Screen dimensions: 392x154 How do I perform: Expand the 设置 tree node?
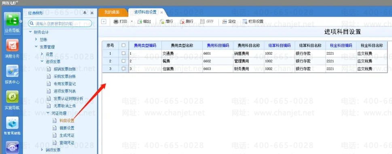pos(42,54)
